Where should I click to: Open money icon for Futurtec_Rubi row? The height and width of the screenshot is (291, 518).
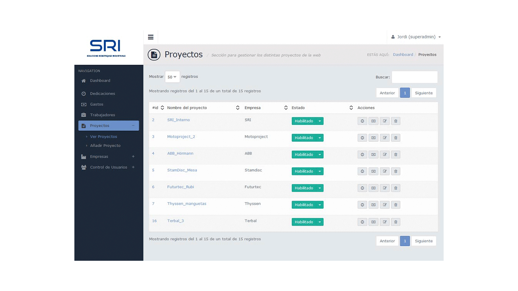373,188
